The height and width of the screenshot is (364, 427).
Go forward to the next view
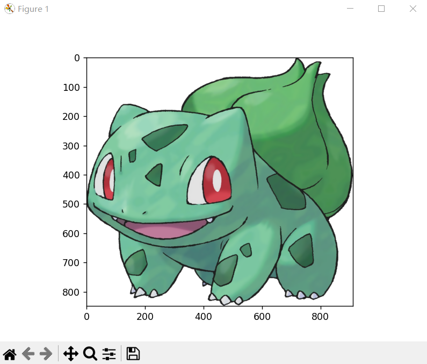pyautogui.click(x=46, y=354)
